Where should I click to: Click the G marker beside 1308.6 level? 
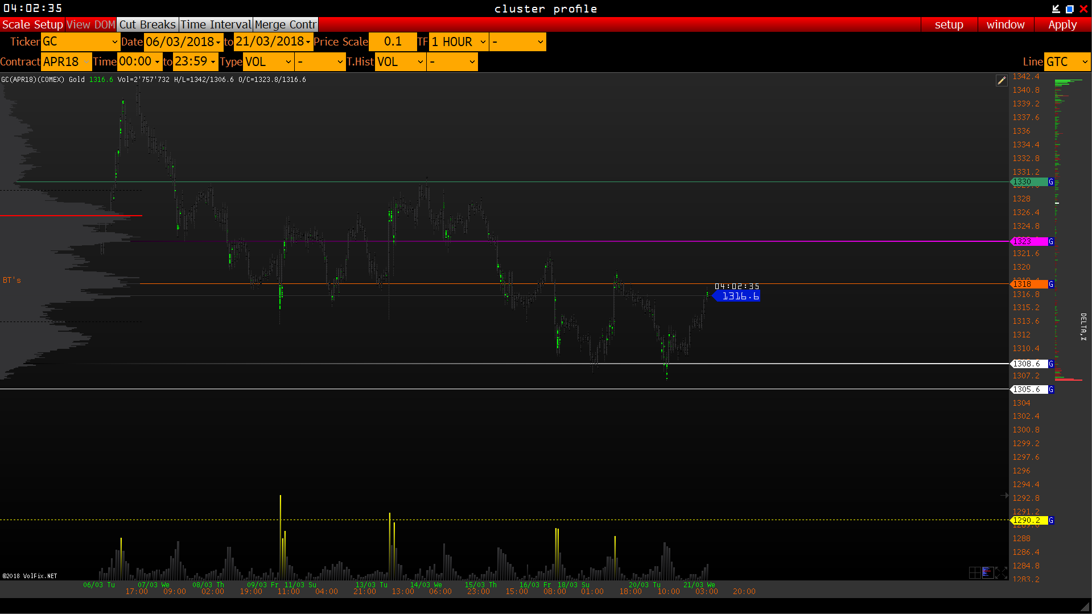[1051, 364]
